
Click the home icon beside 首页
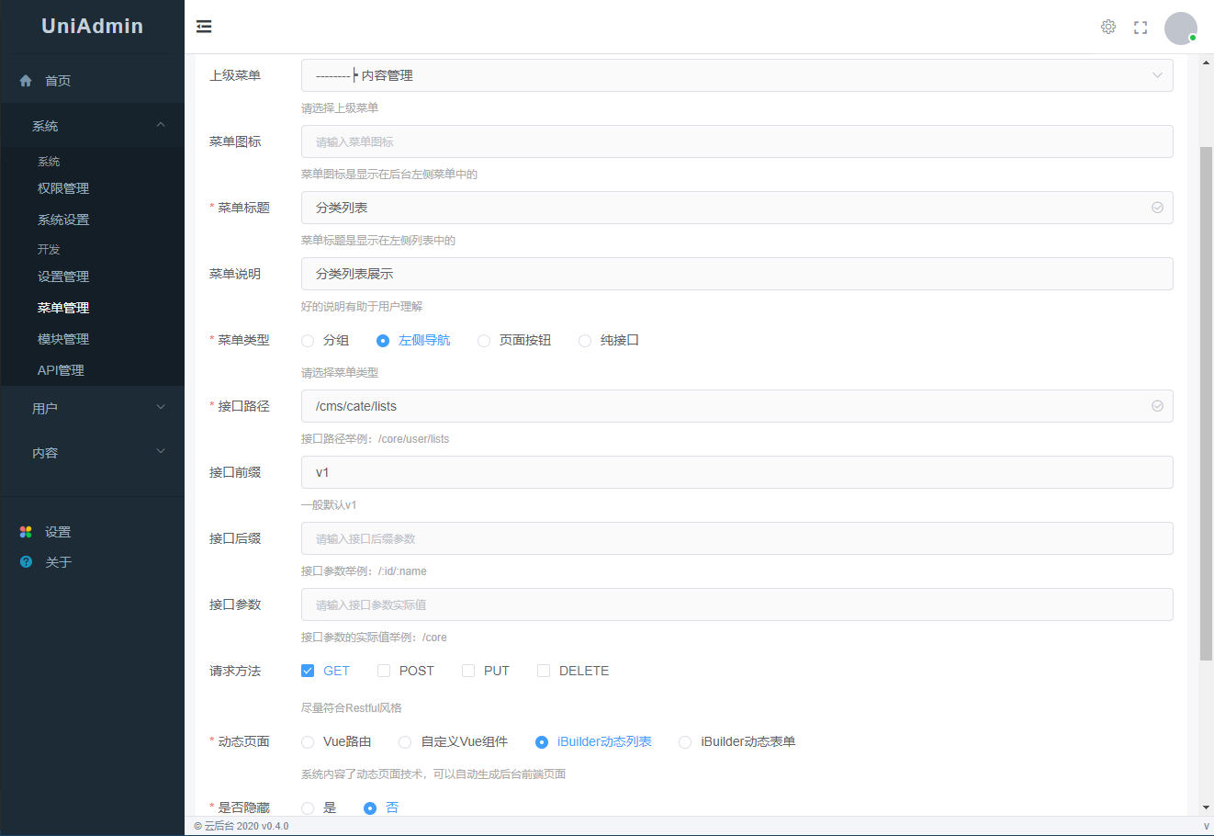pyautogui.click(x=26, y=81)
